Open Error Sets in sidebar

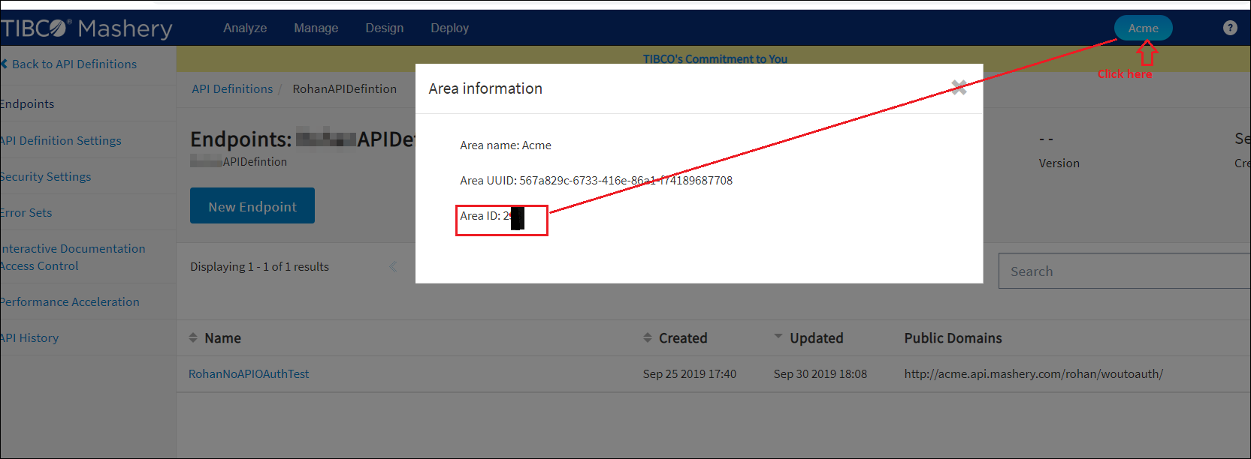(x=26, y=212)
